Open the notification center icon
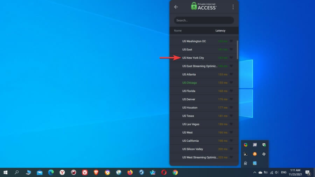 tap(308, 172)
